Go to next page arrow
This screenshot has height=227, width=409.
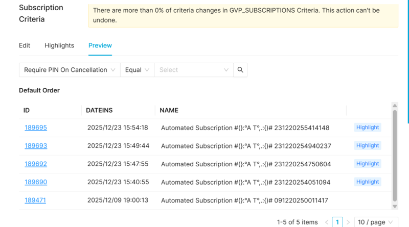tap(348, 222)
